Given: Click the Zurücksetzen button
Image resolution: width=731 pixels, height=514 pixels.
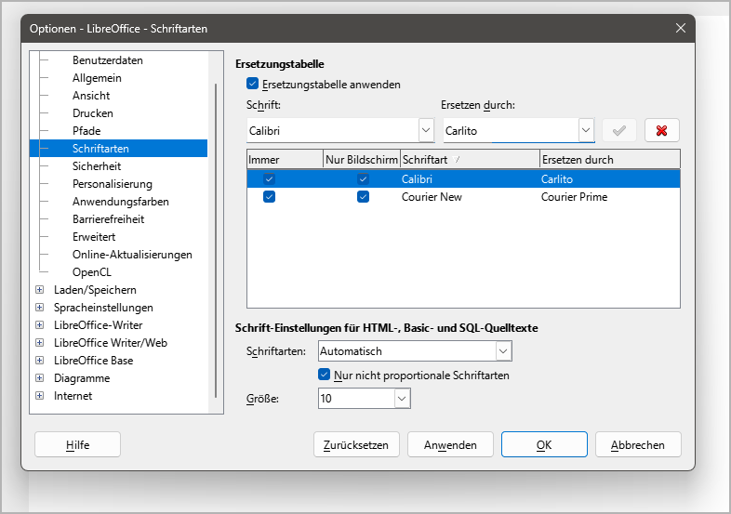Looking at the screenshot, I should [x=356, y=444].
